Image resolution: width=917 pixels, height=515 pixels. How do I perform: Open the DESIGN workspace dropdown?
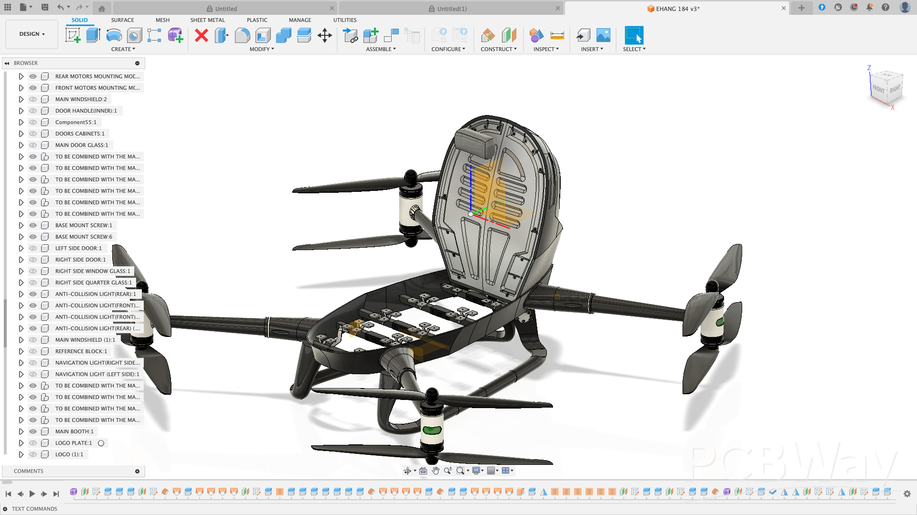tap(32, 34)
